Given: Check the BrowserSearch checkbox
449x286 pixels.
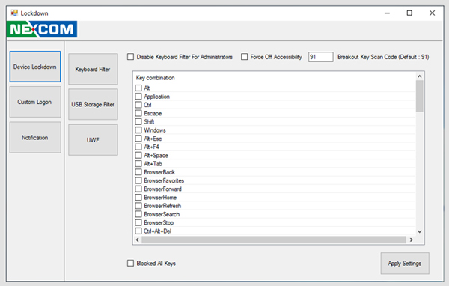Looking at the screenshot, I should click(x=138, y=214).
